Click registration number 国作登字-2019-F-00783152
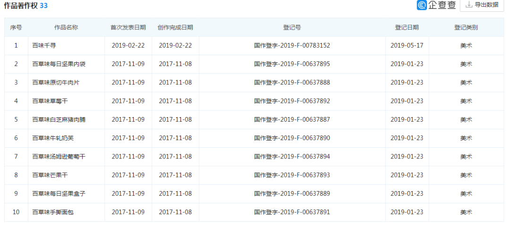510x226 pixels. pyautogui.click(x=292, y=45)
